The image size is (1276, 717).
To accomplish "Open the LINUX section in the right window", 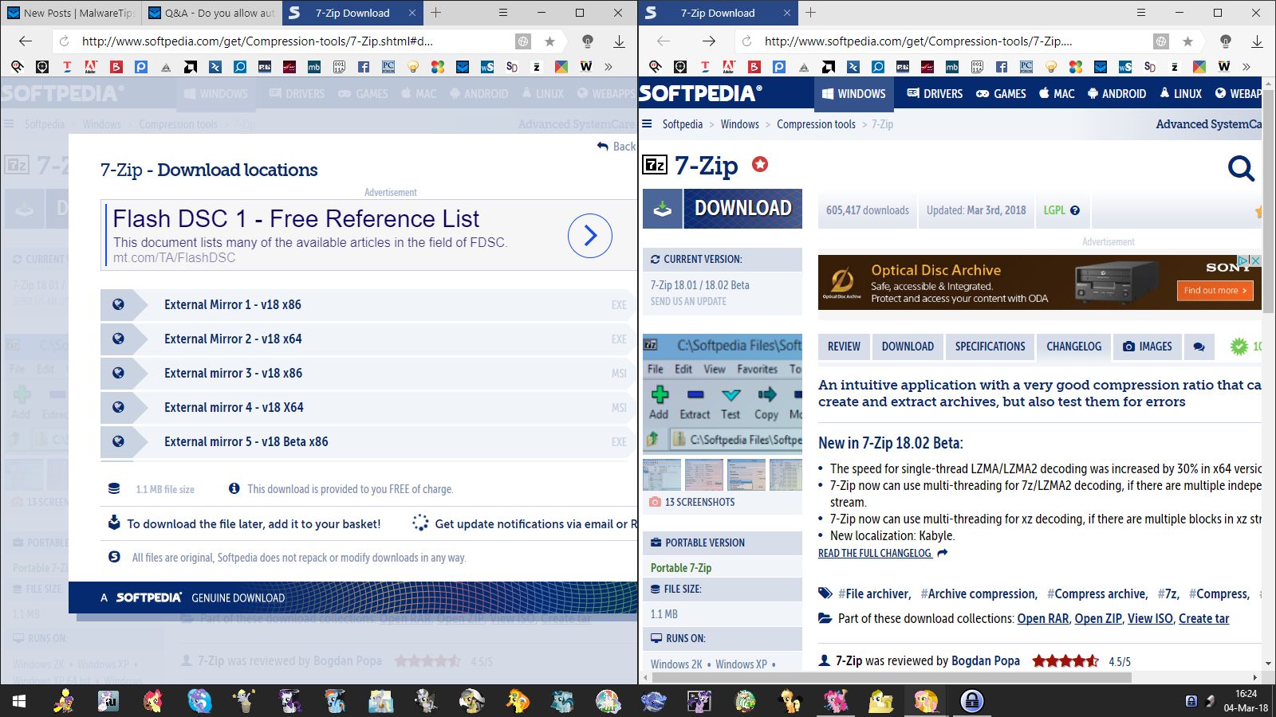I will (1181, 93).
